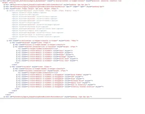
Task: Expand the li titled Stock Date
Action: click(x=17, y=59)
